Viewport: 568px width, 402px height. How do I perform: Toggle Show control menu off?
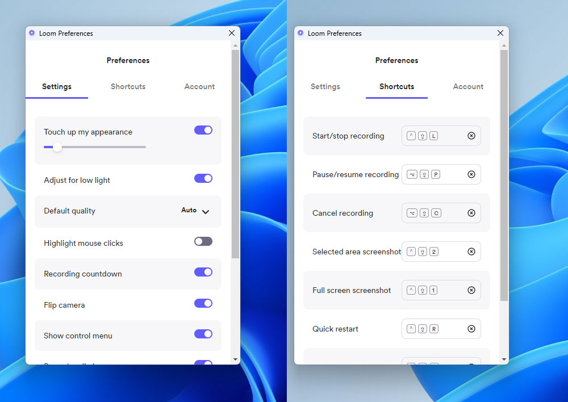pyautogui.click(x=203, y=334)
